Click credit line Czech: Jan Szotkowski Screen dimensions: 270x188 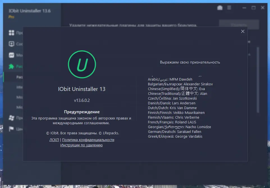point(172,98)
